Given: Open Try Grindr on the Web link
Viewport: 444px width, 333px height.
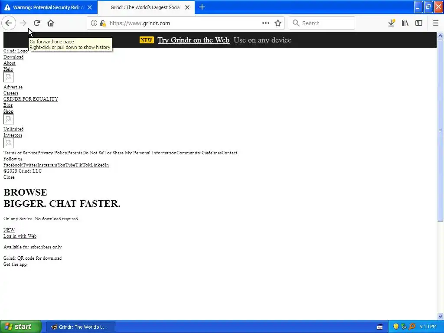Looking at the screenshot, I should (x=193, y=40).
